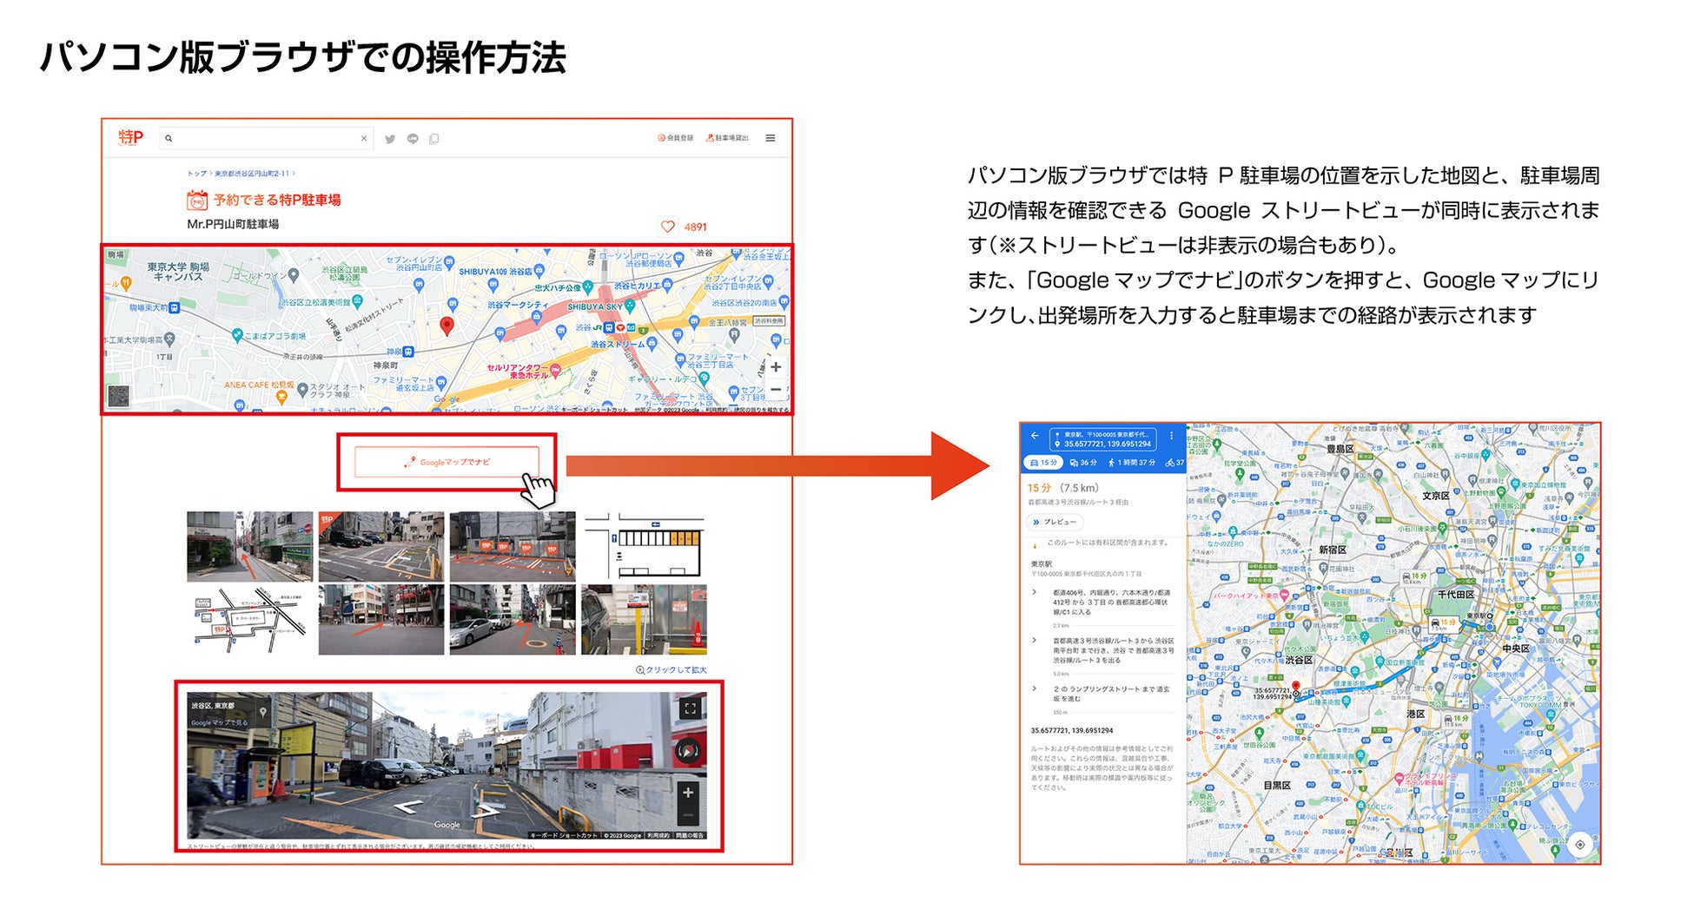Move right using the Street View right arrow
Screen dimensions: 1694x902
pyautogui.click(x=485, y=812)
